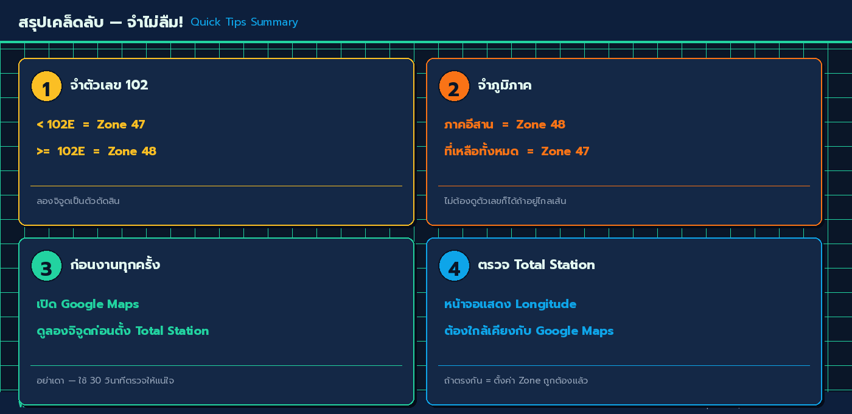The width and height of the screenshot is (852, 414).
Task: Click the orange circle badge numbered 2
Action: click(454, 86)
